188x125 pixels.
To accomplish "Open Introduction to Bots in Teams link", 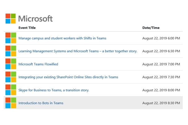I will [x=41, y=103].
